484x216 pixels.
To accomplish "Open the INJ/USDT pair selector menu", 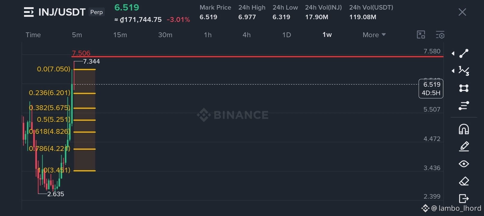I will coord(29,12).
